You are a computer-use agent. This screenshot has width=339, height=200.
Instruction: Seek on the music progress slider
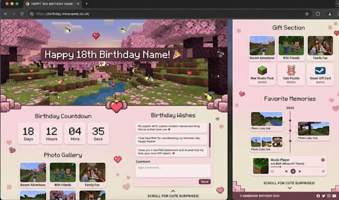298,167
